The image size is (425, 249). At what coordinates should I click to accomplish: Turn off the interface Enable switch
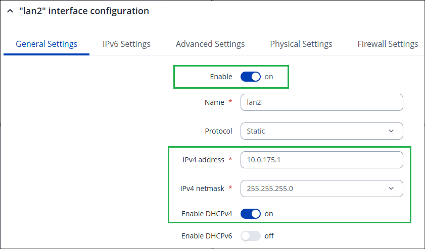250,77
